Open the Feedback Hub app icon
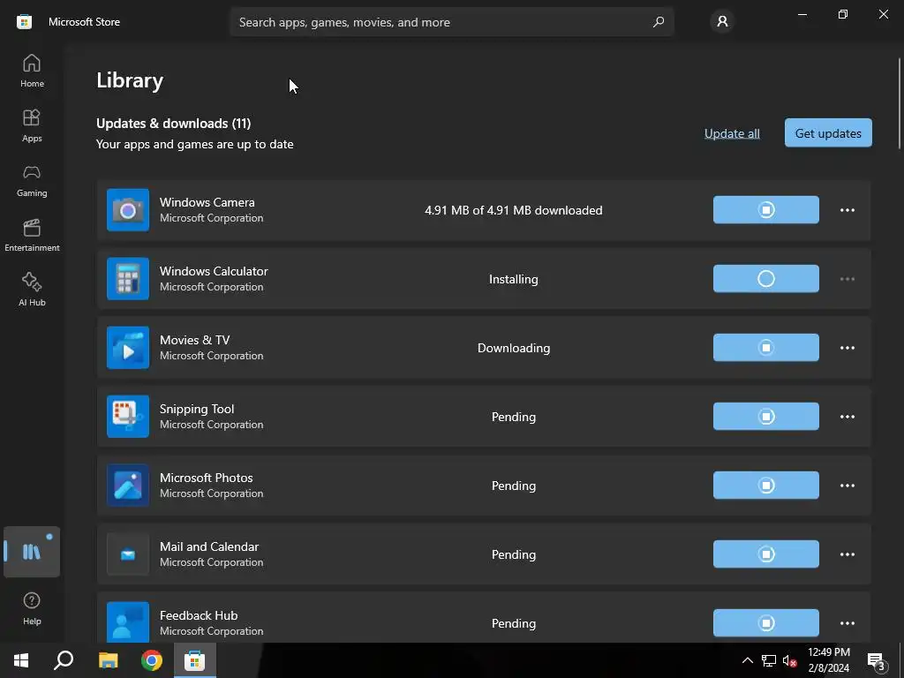Screen dimensions: 904x678 128,622
